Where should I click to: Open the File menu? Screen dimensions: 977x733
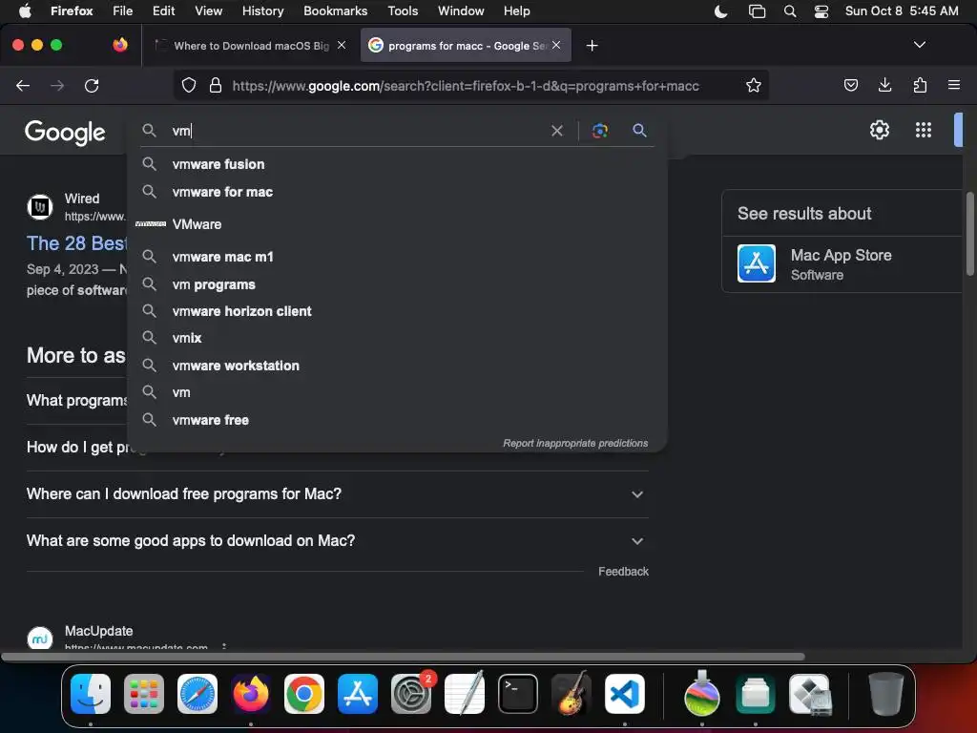coord(123,11)
